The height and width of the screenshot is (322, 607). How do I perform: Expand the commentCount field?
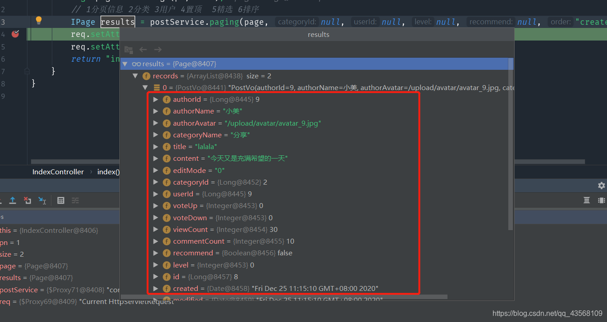coord(155,241)
